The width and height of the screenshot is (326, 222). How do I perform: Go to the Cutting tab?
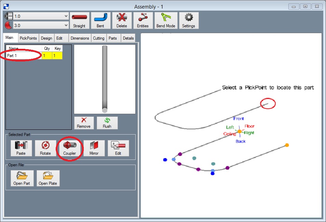[x=99, y=38]
